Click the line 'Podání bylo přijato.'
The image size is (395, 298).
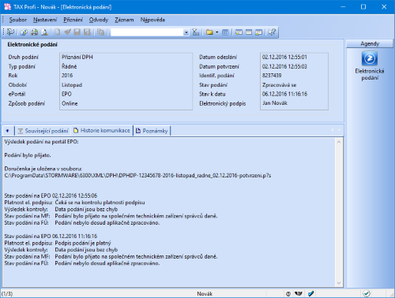click(x=28, y=155)
